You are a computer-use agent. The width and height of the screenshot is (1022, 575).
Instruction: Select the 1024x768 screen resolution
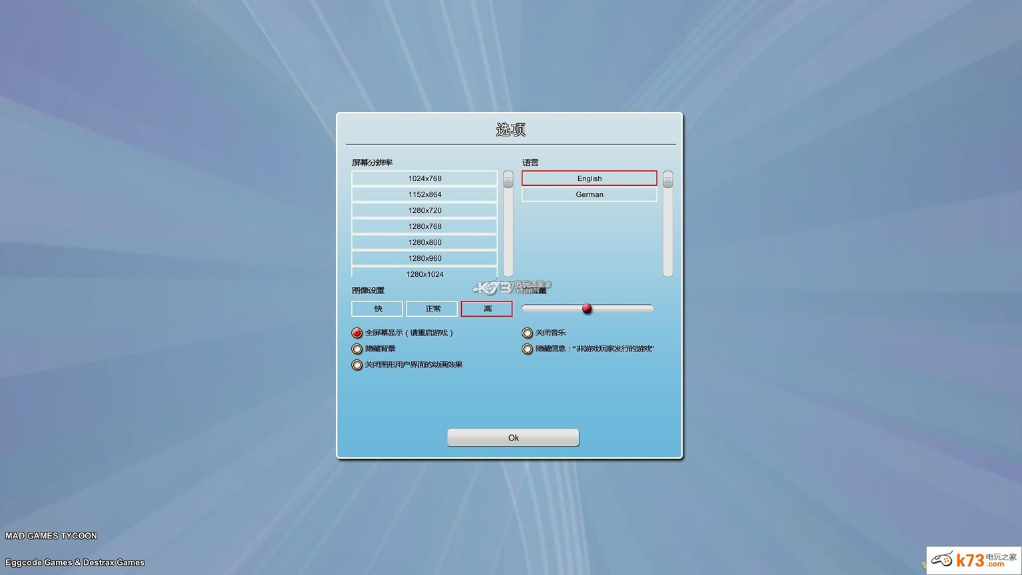(425, 178)
